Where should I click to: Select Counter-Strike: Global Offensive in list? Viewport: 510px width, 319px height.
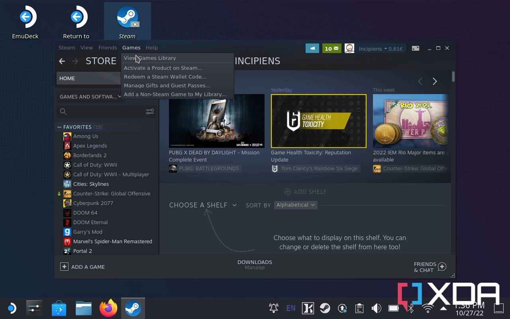(112, 193)
